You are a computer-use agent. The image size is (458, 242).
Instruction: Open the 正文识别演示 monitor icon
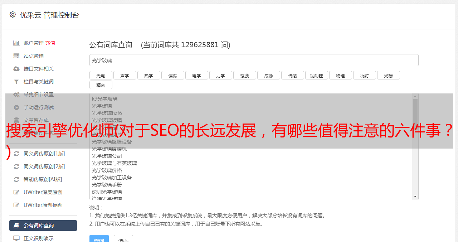pos(16,238)
